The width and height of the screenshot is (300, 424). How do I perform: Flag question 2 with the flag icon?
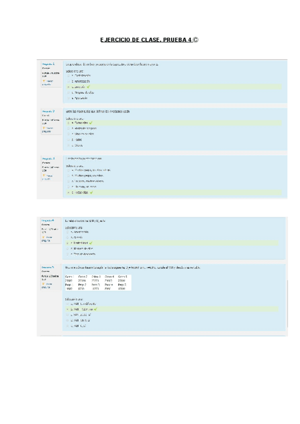pos(44,128)
